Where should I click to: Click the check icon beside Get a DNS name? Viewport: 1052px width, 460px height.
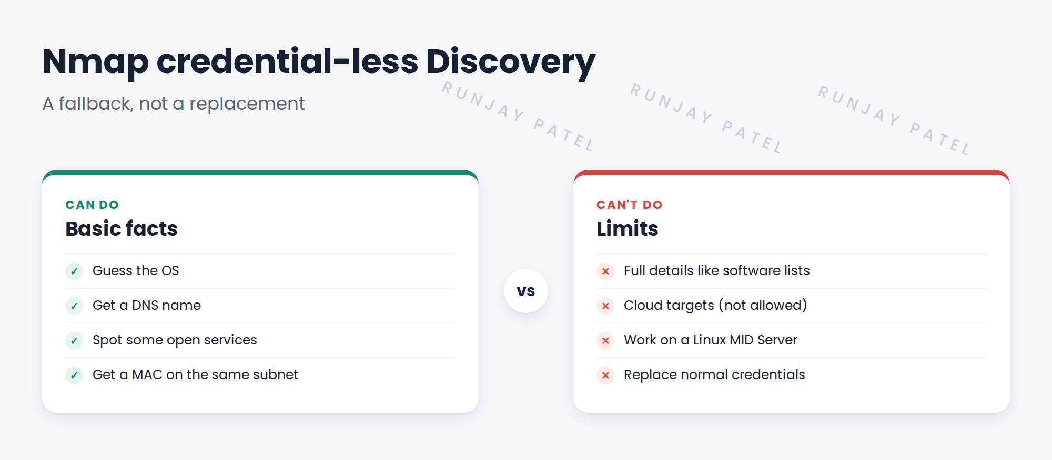[74, 306]
